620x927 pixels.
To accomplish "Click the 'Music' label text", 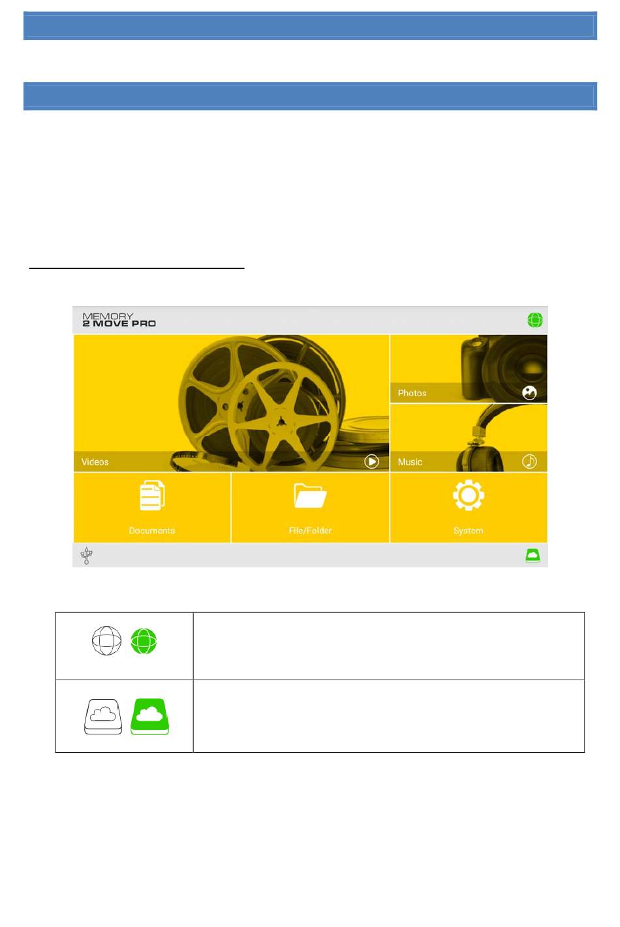I will (410, 462).
